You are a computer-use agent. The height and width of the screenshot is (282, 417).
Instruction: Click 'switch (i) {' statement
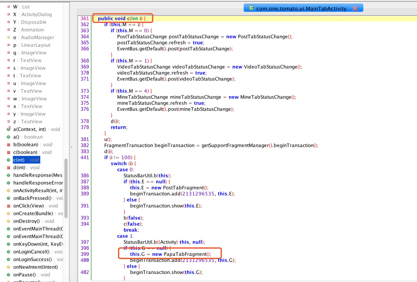123,164
